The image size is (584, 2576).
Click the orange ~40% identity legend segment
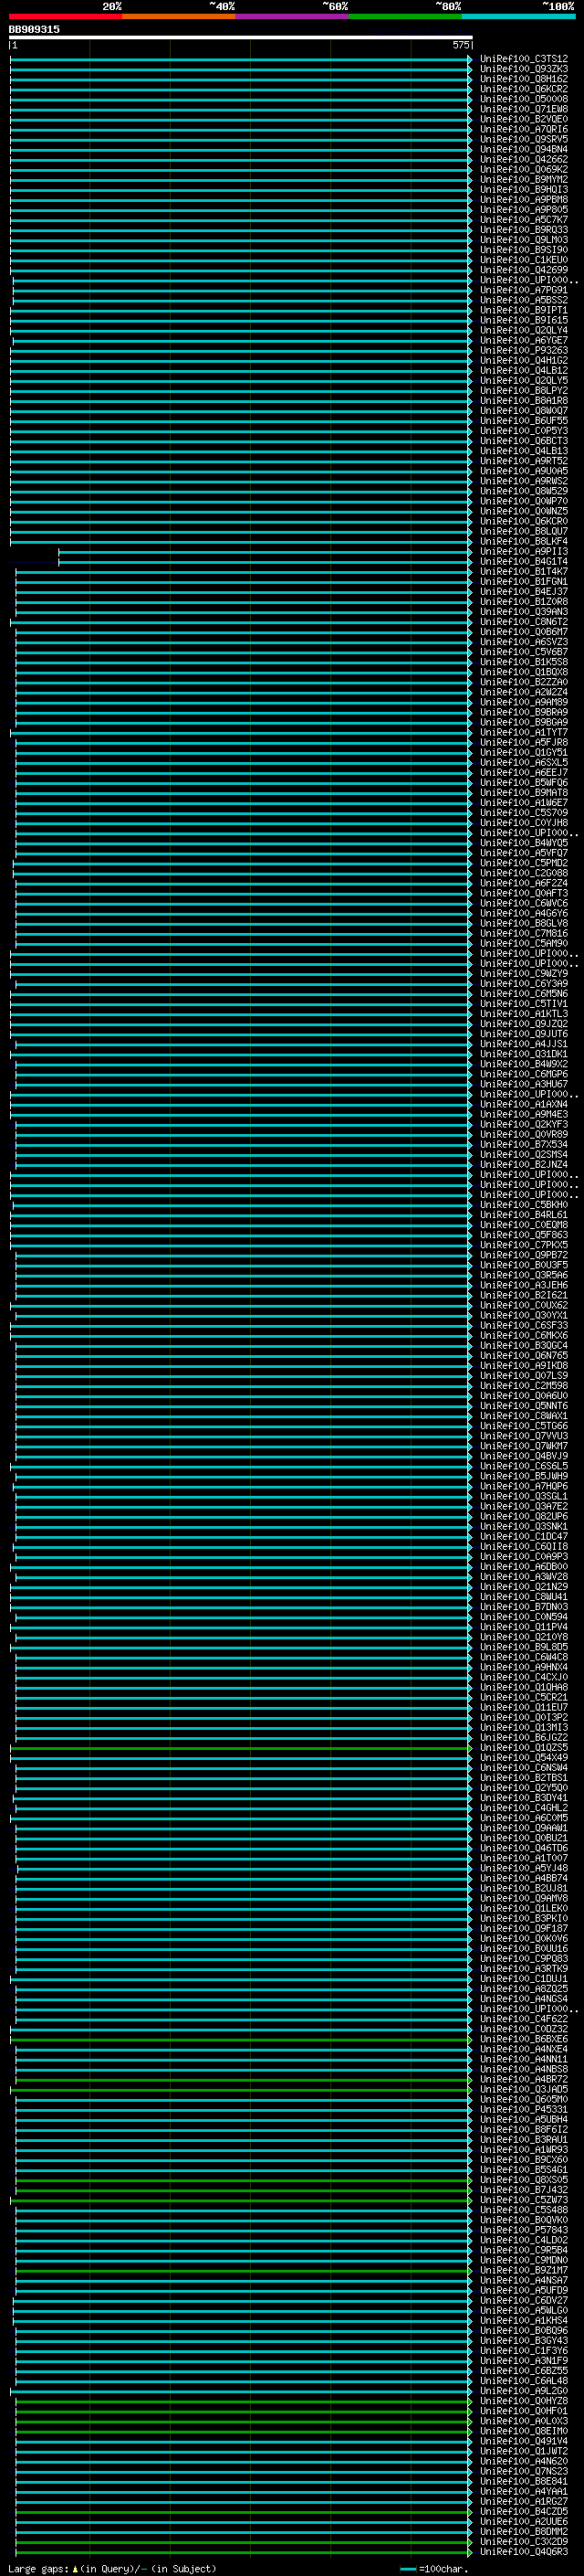point(179,16)
